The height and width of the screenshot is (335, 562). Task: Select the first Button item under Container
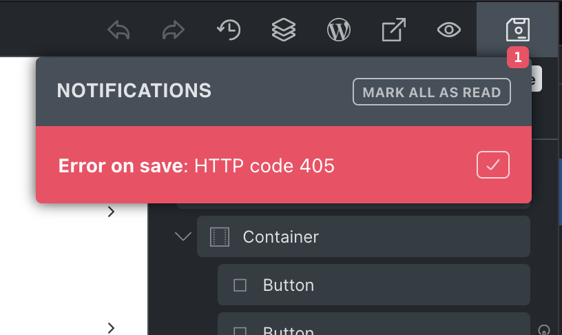click(x=374, y=285)
